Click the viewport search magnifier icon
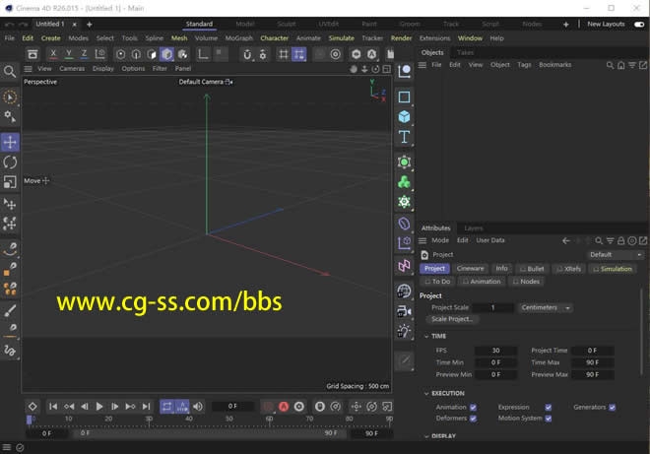The height and width of the screenshot is (454, 650). tap(10, 72)
